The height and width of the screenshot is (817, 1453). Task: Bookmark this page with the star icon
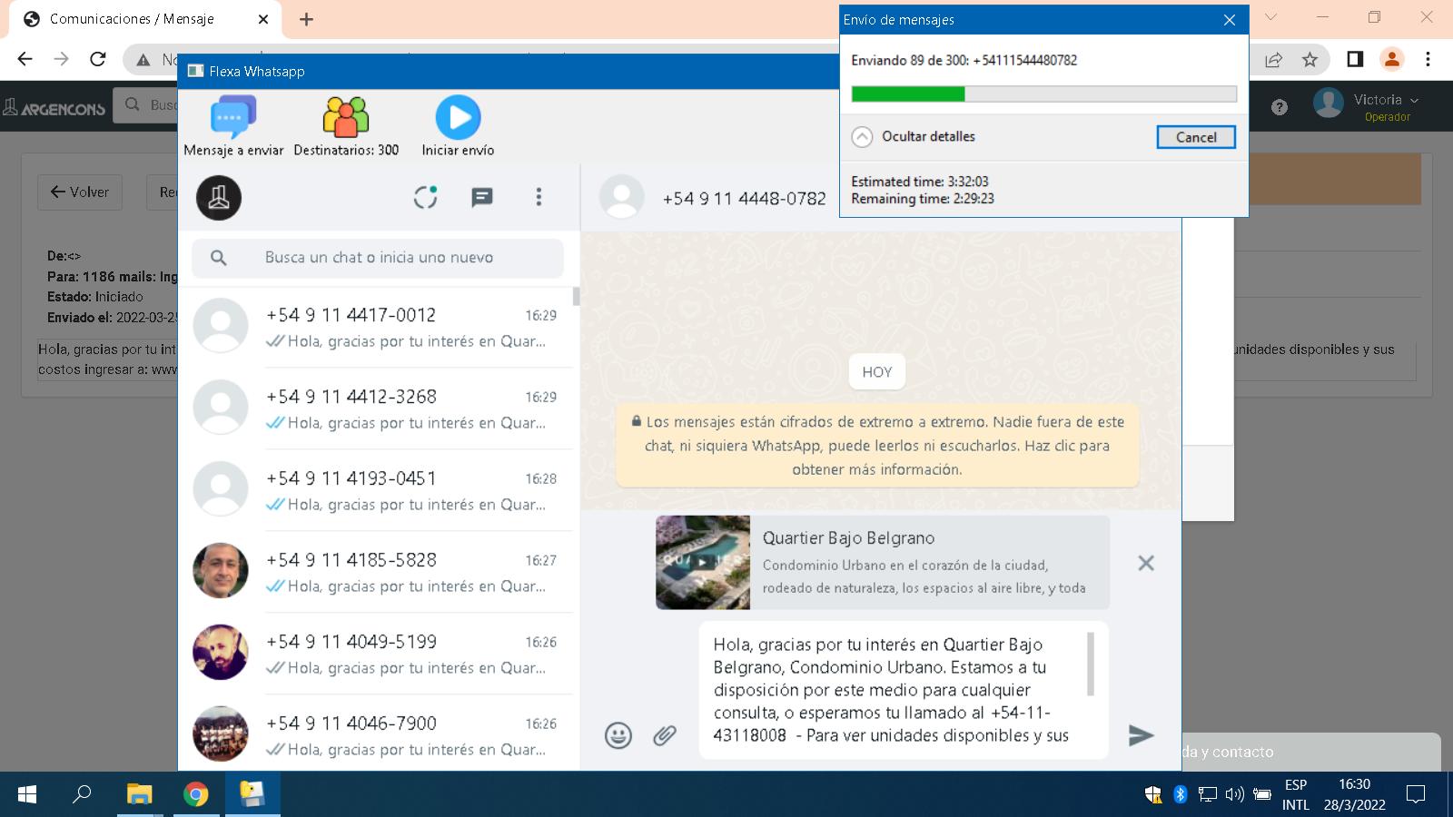(x=1310, y=59)
